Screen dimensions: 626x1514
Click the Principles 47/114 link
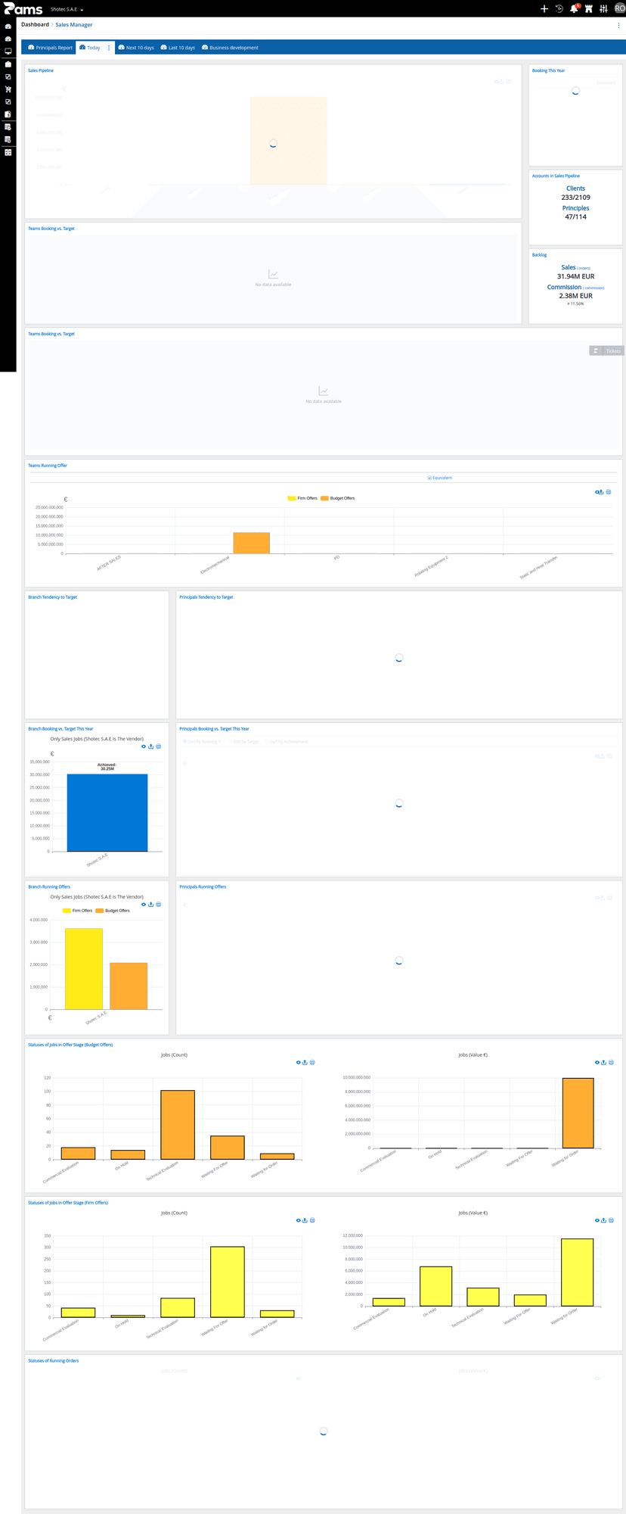tap(575, 213)
